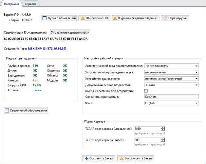Click the Обновление ПО warning icon button

(94, 18)
